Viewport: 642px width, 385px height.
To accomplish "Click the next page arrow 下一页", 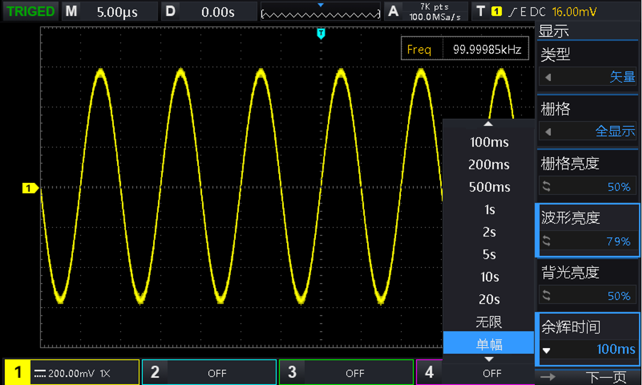I will [587, 378].
